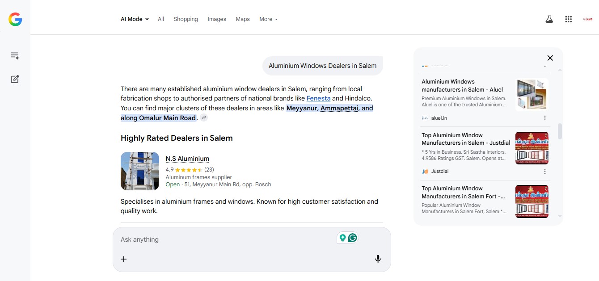The height and width of the screenshot is (281, 599).
Task: Open Aluminium Windows manufacturers in Salem - Aluel result
Action: pyautogui.click(x=463, y=85)
